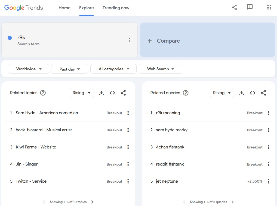Change Related queries Rising sort dropdown

coord(222,93)
